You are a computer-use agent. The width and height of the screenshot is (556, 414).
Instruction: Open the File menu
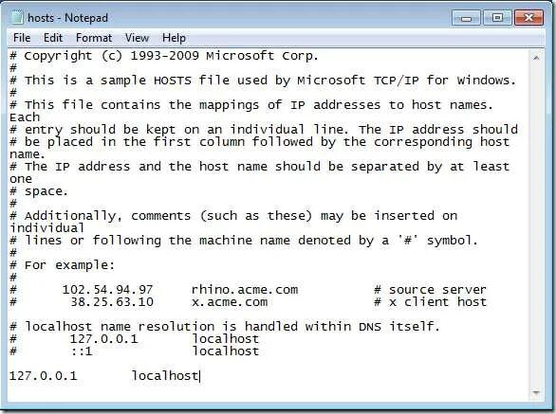point(22,38)
